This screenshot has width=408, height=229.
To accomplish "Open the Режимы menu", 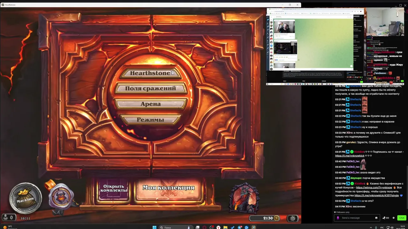I will click(150, 120).
